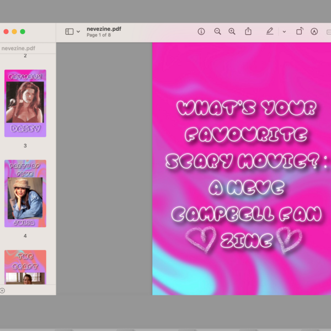Select the Party of Five Julia thumbnail
This screenshot has width=331, height=331.
coord(25,194)
